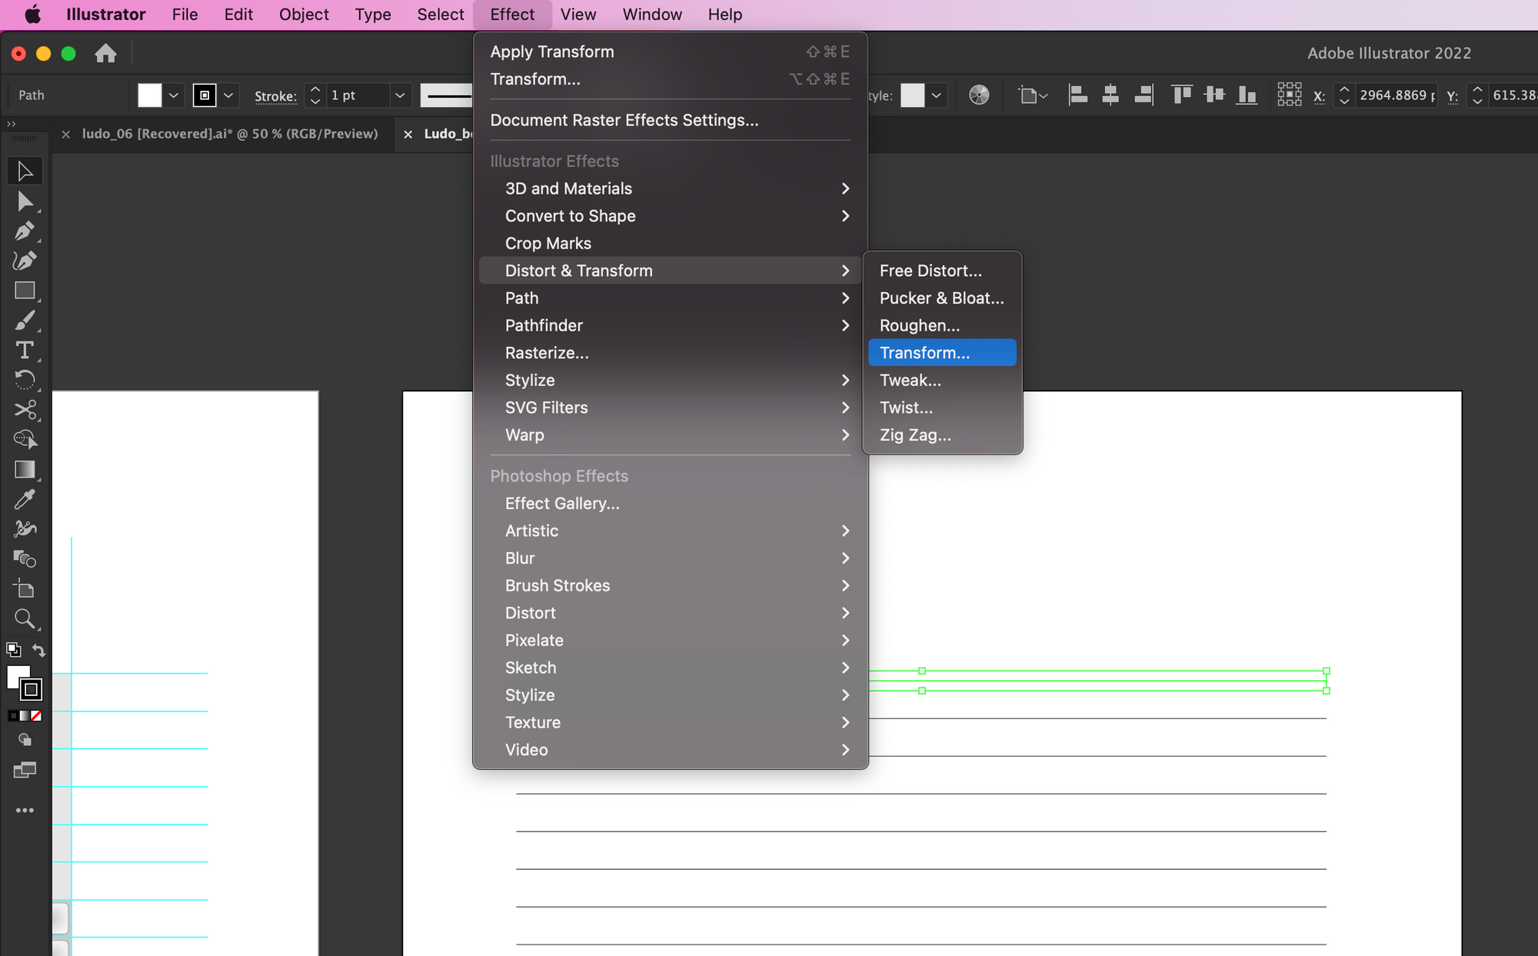This screenshot has width=1538, height=956.
Task: Select the Symbol Sprayer tool
Action: [x=25, y=529]
